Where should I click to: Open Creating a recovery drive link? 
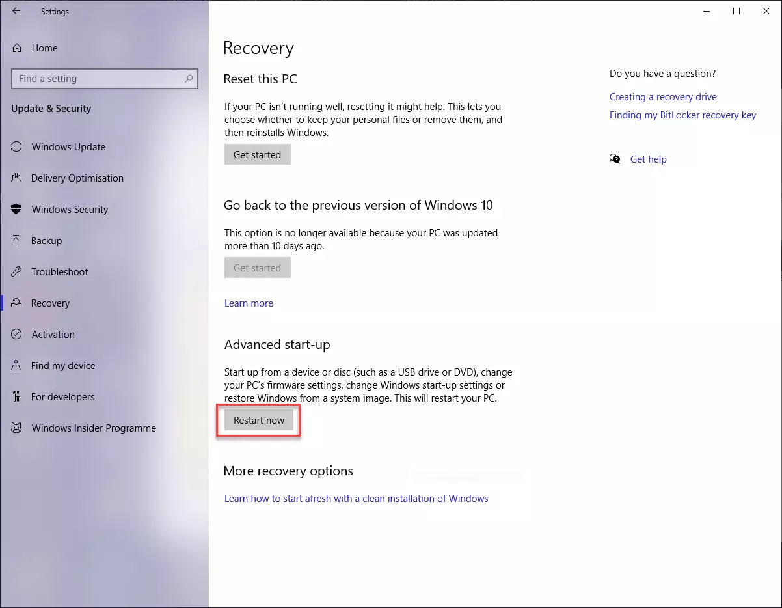[x=663, y=97]
